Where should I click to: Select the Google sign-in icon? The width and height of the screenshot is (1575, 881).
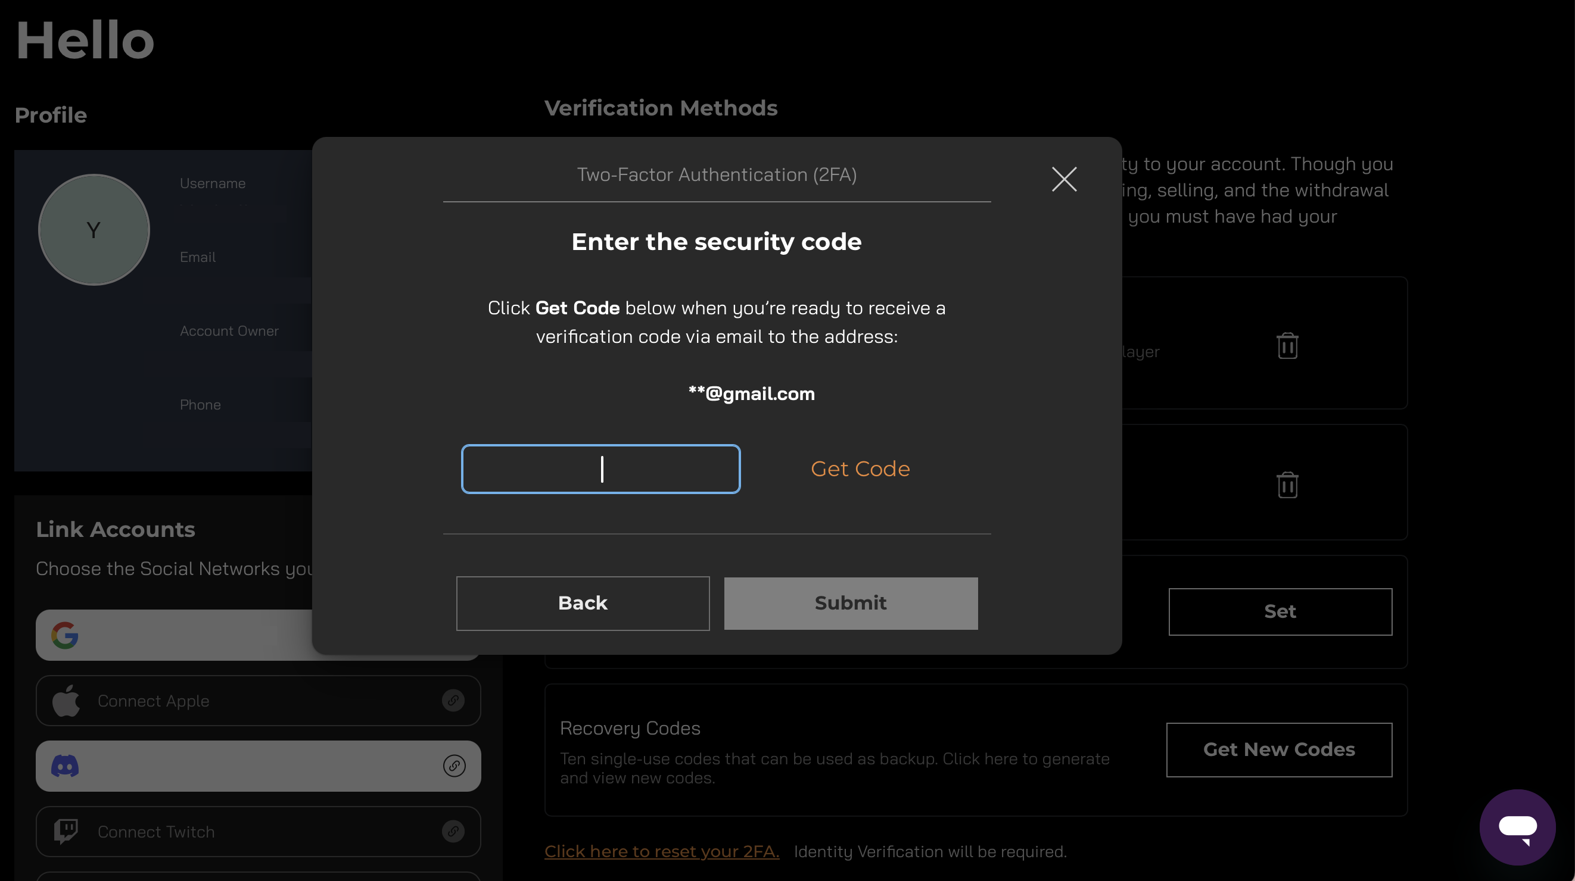[66, 634]
